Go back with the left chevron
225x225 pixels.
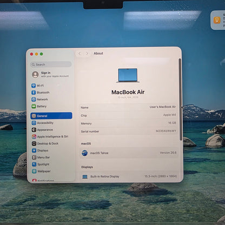[80, 54]
